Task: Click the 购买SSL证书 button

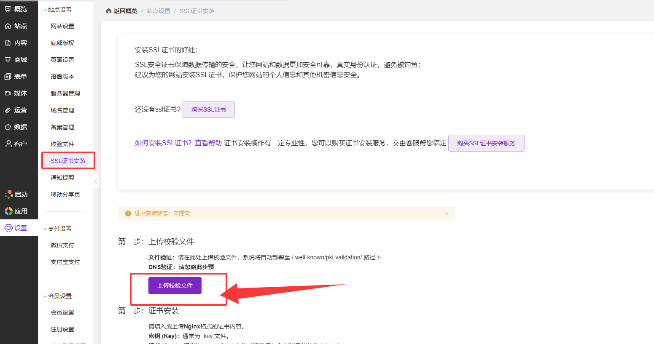Action: click(x=209, y=109)
